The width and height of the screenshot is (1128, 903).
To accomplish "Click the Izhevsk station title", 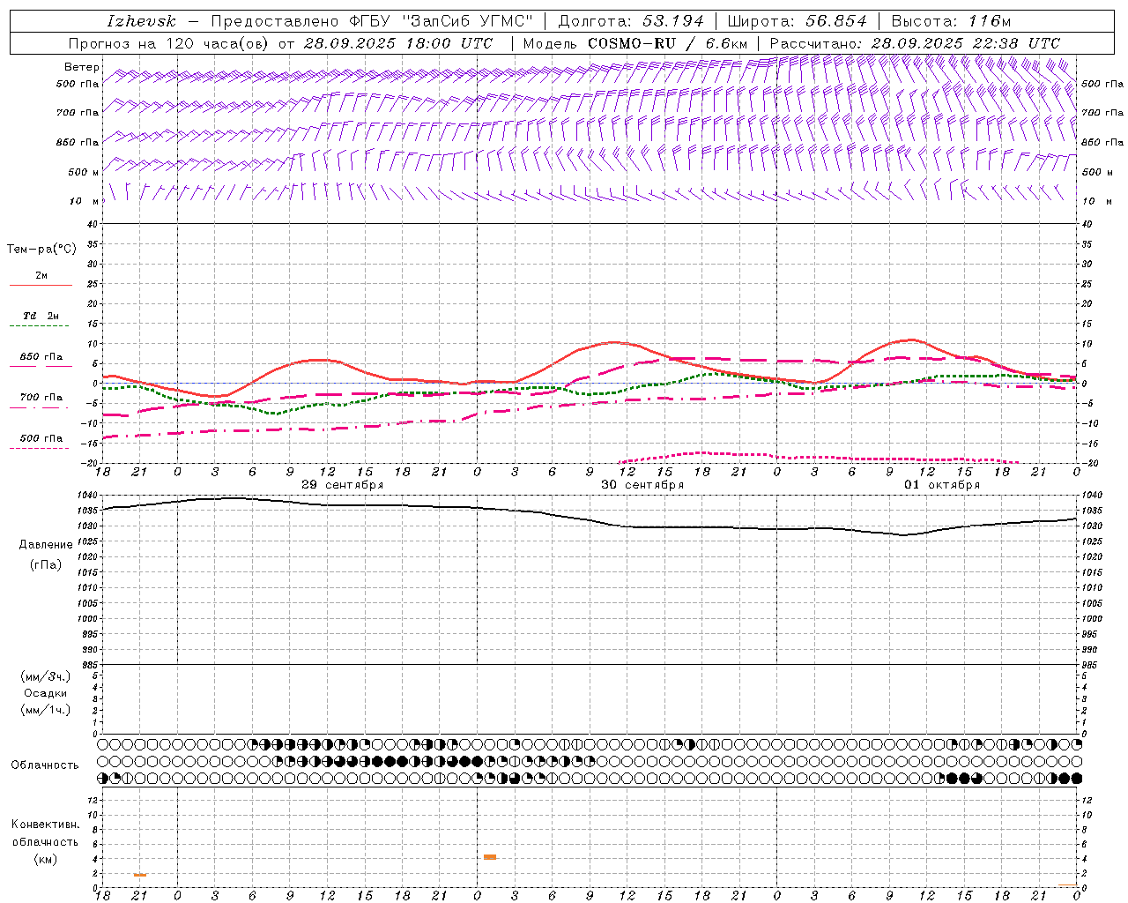I will [x=141, y=21].
